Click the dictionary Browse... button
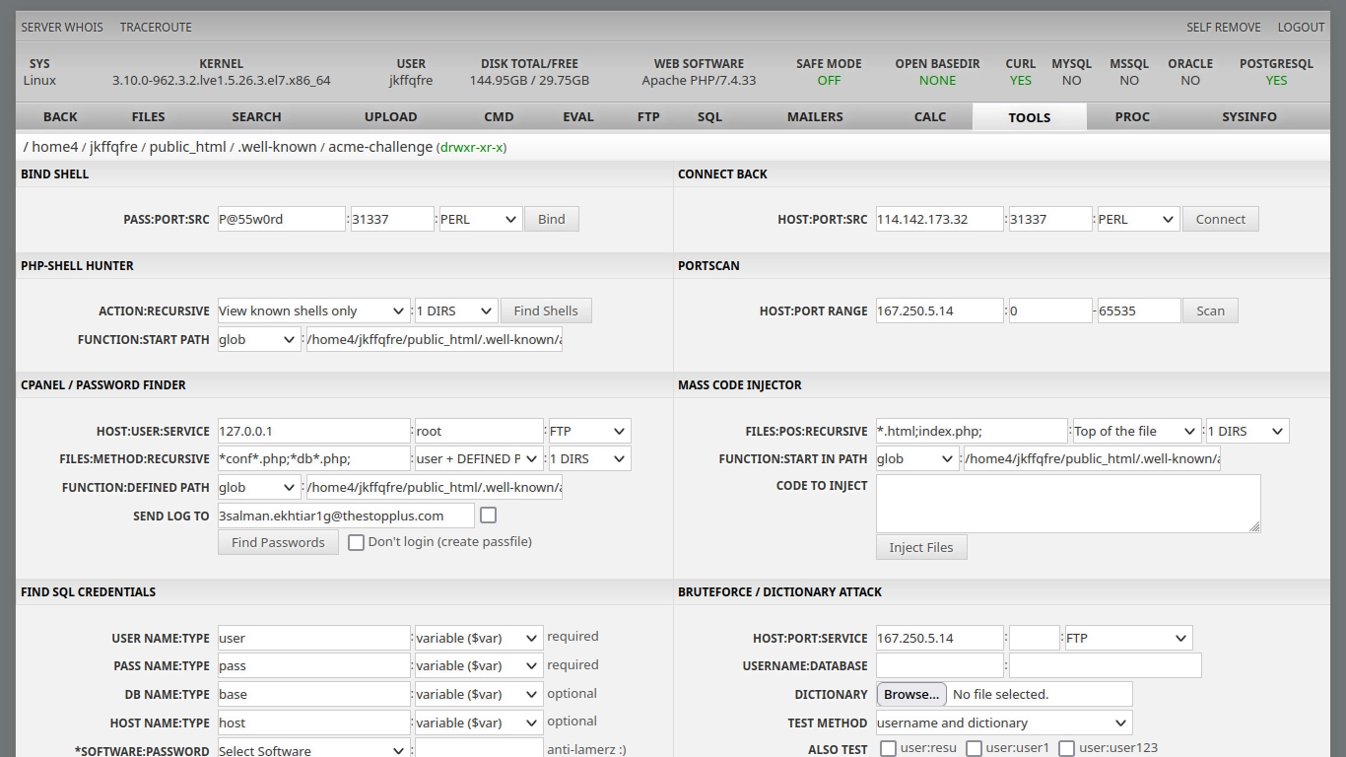 (911, 694)
